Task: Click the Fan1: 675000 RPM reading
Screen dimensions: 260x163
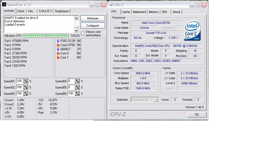Action: (x=17, y=41)
